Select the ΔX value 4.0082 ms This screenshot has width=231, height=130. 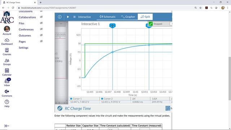pyautogui.click(x=138, y=102)
